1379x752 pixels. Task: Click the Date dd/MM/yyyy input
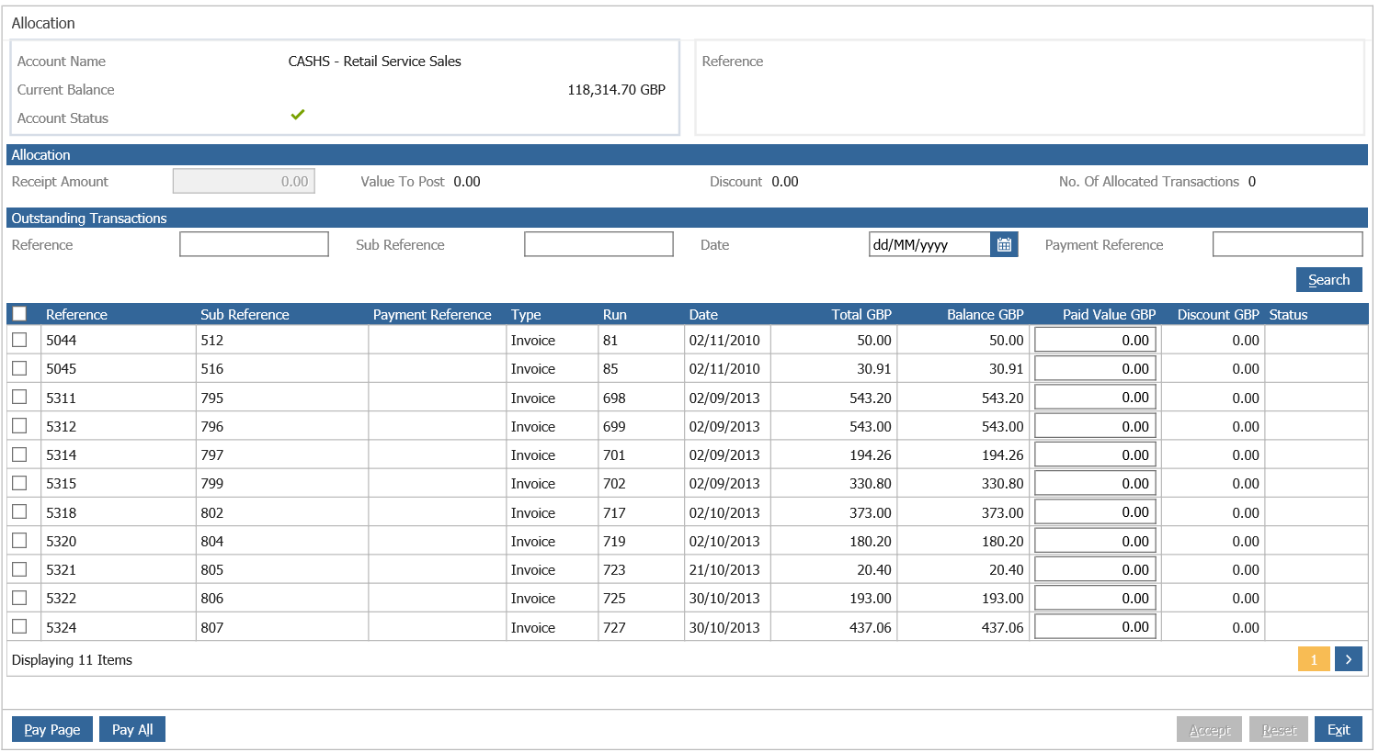tap(929, 244)
